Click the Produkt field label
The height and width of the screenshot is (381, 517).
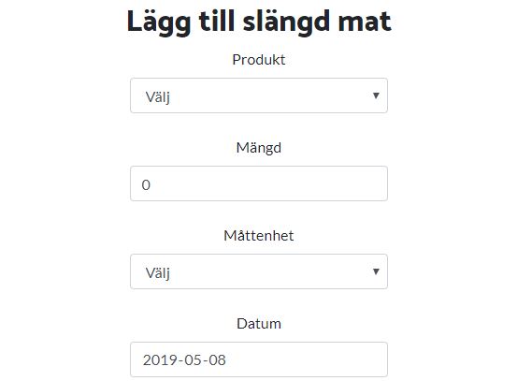tap(259, 60)
